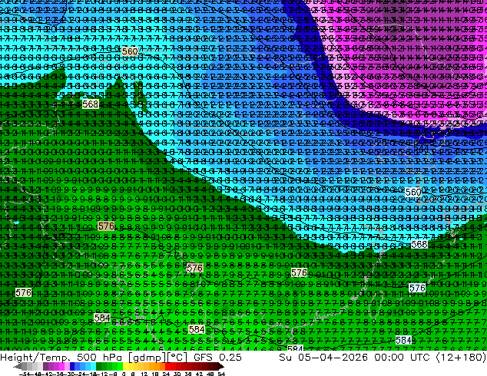Click the 568 contour label on beige box
Viewport: 487px width, 376px height.
(x=91, y=104)
